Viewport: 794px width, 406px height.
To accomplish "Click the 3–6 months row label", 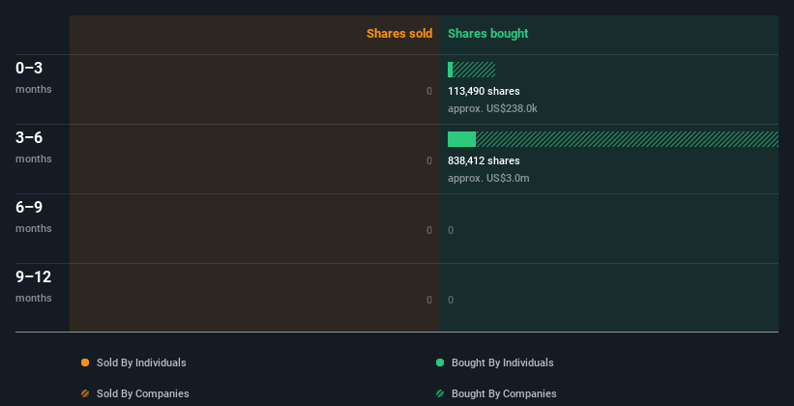I will pyautogui.click(x=34, y=147).
